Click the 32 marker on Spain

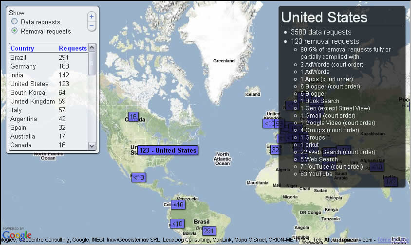pyautogui.click(x=275, y=150)
